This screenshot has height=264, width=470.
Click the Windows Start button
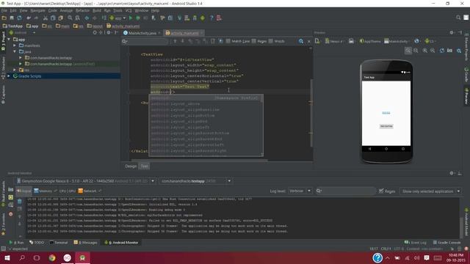7,257
